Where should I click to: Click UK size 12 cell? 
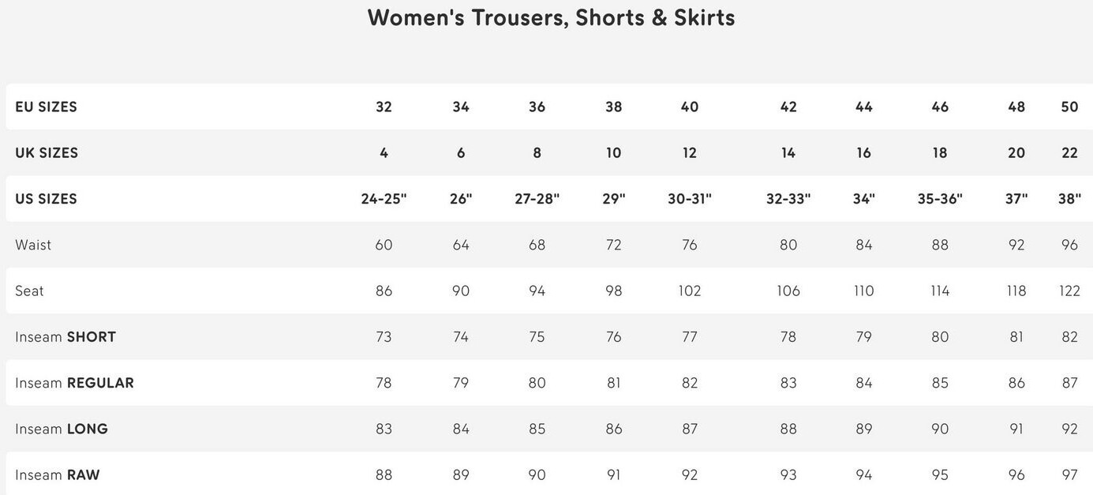pyautogui.click(x=689, y=152)
